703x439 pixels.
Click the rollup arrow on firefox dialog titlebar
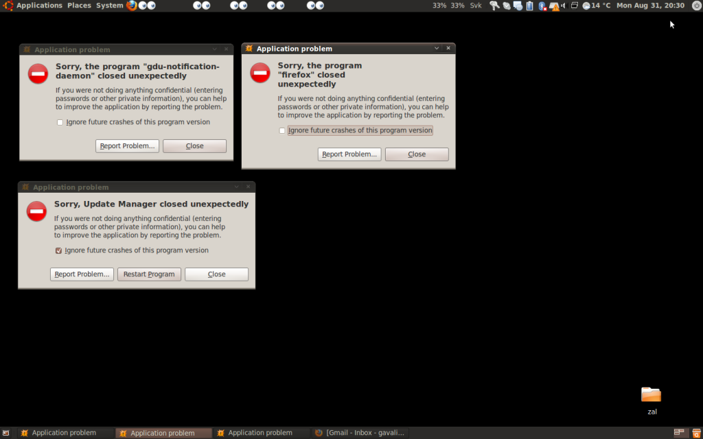(437, 49)
